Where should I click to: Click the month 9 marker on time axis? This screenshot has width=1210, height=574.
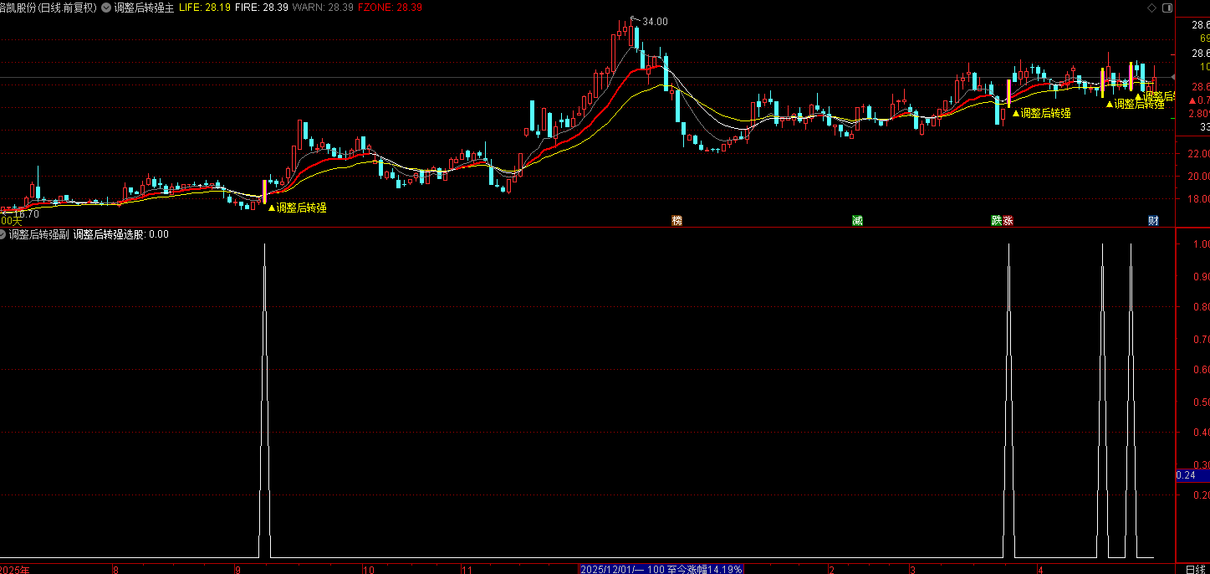(x=238, y=569)
